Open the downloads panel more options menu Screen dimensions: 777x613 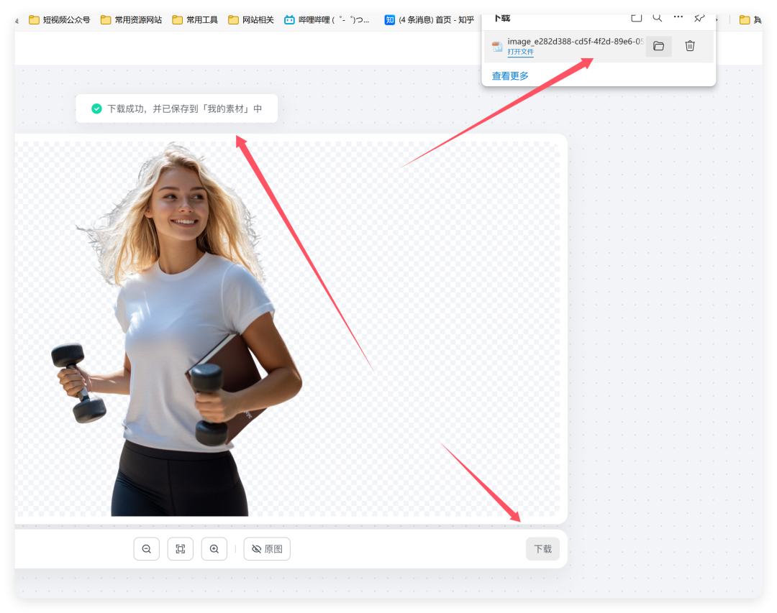pyautogui.click(x=678, y=18)
